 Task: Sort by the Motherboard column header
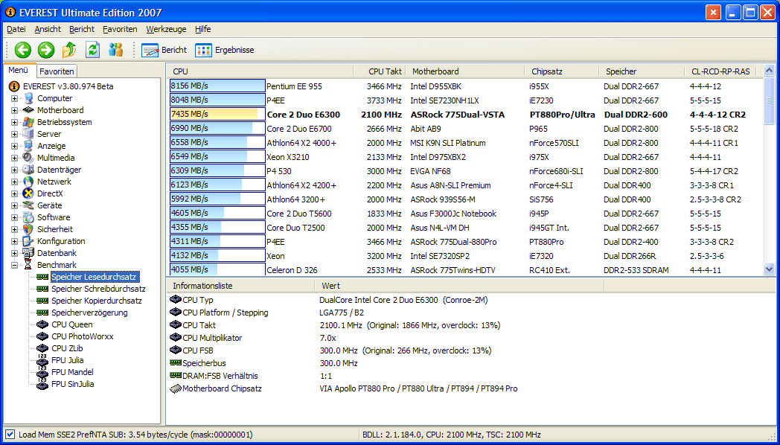click(x=464, y=71)
